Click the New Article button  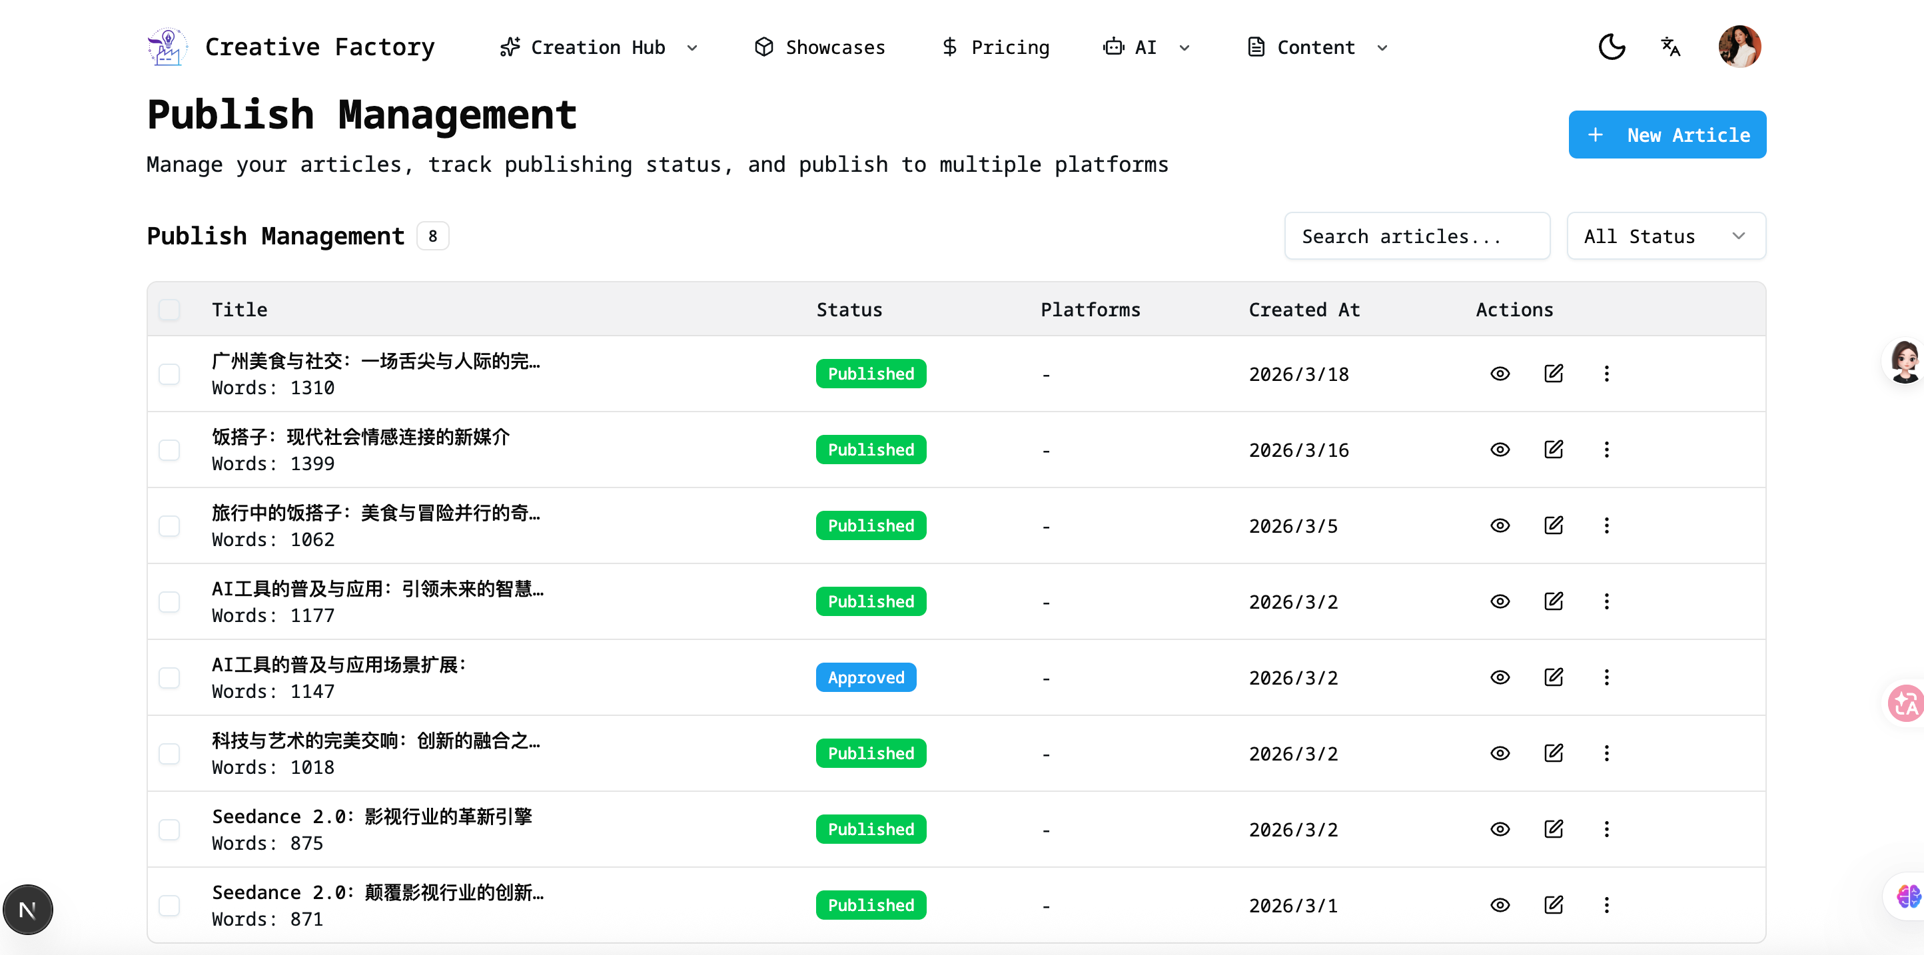(x=1666, y=135)
